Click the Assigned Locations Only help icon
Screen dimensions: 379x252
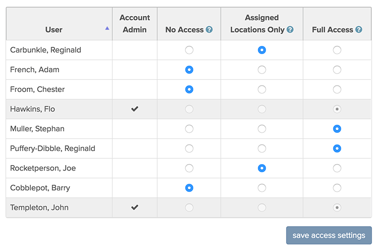pos(290,29)
